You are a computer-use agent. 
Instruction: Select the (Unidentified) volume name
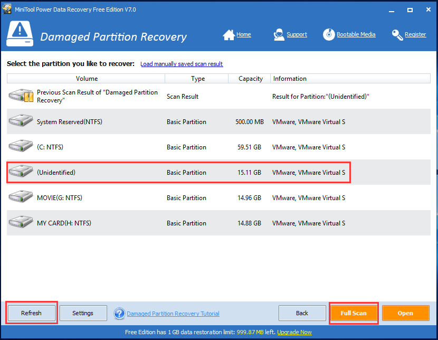pos(56,172)
